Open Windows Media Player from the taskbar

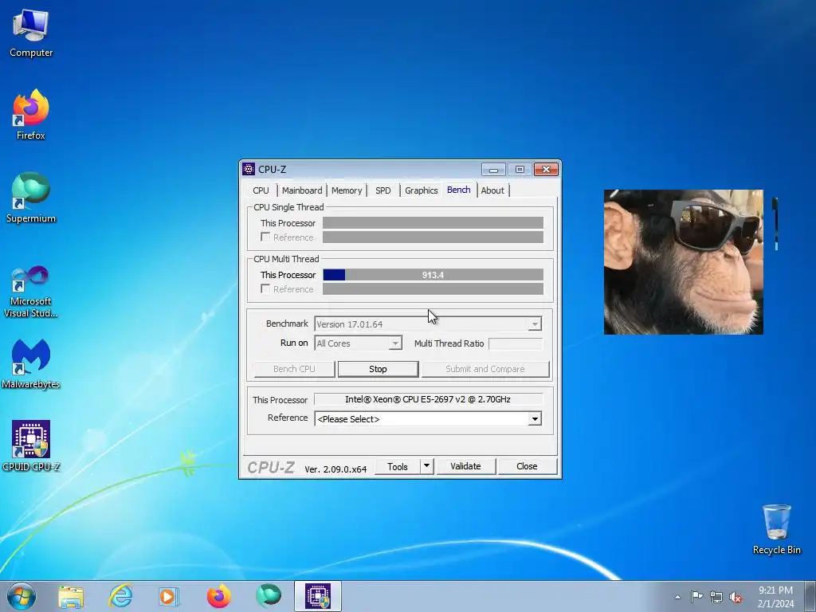pyautogui.click(x=169, y=596)
